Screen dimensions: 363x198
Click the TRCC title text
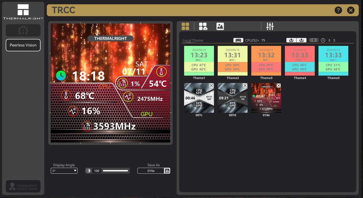[x=63, y=10]
